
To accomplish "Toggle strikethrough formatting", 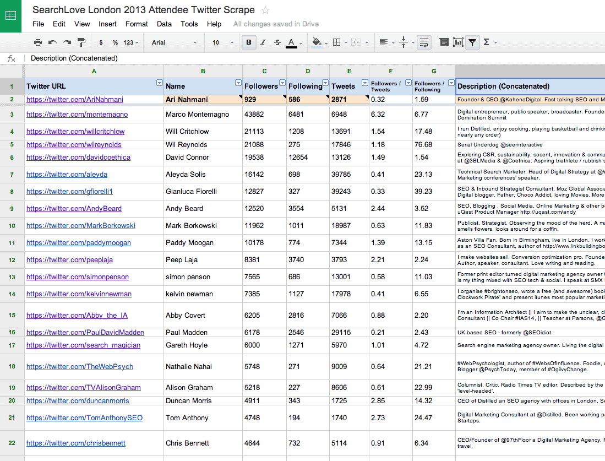I will [277, 42].
